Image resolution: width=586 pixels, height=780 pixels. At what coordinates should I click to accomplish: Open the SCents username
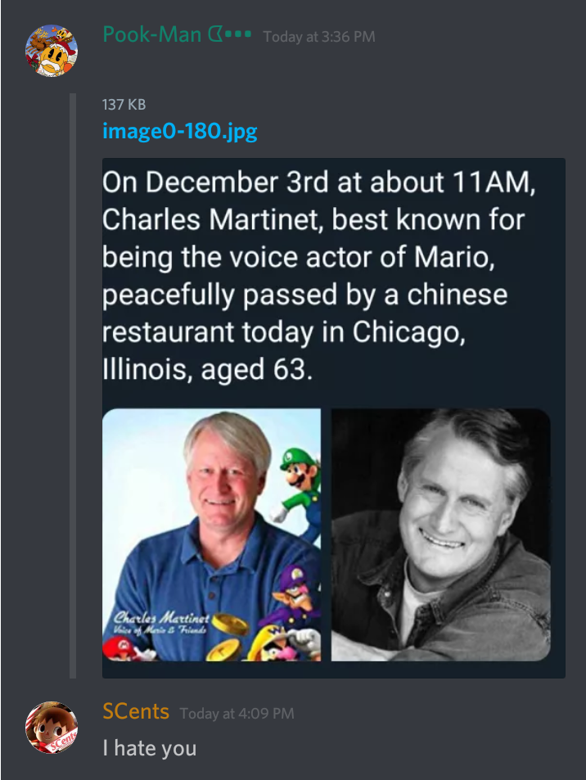pyautogui.click(x=136, y=711)
